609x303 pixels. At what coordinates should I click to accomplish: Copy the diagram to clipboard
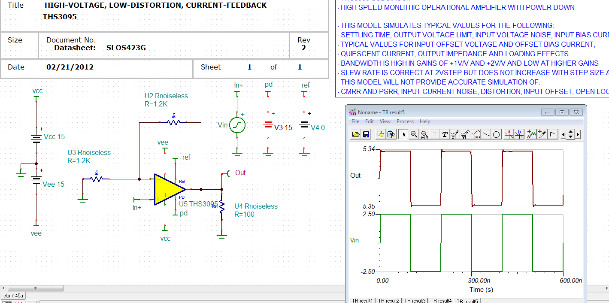381,134
